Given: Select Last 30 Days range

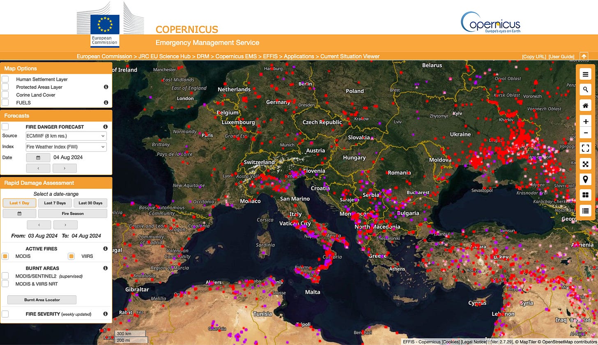Looking at the screenshot, I should (90, 203).
